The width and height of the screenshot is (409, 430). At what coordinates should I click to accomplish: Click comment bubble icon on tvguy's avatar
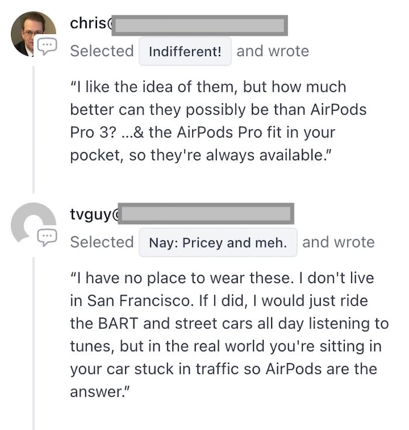[x=47, y=238]
